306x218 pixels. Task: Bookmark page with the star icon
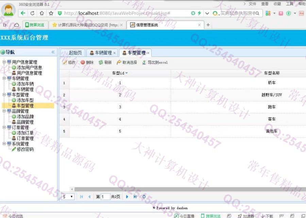51,13
